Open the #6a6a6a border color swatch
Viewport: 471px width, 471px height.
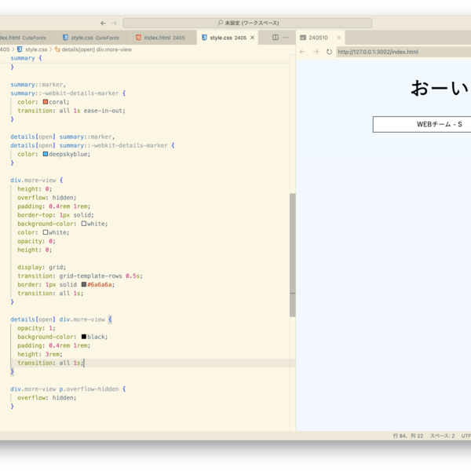[84, 284]
